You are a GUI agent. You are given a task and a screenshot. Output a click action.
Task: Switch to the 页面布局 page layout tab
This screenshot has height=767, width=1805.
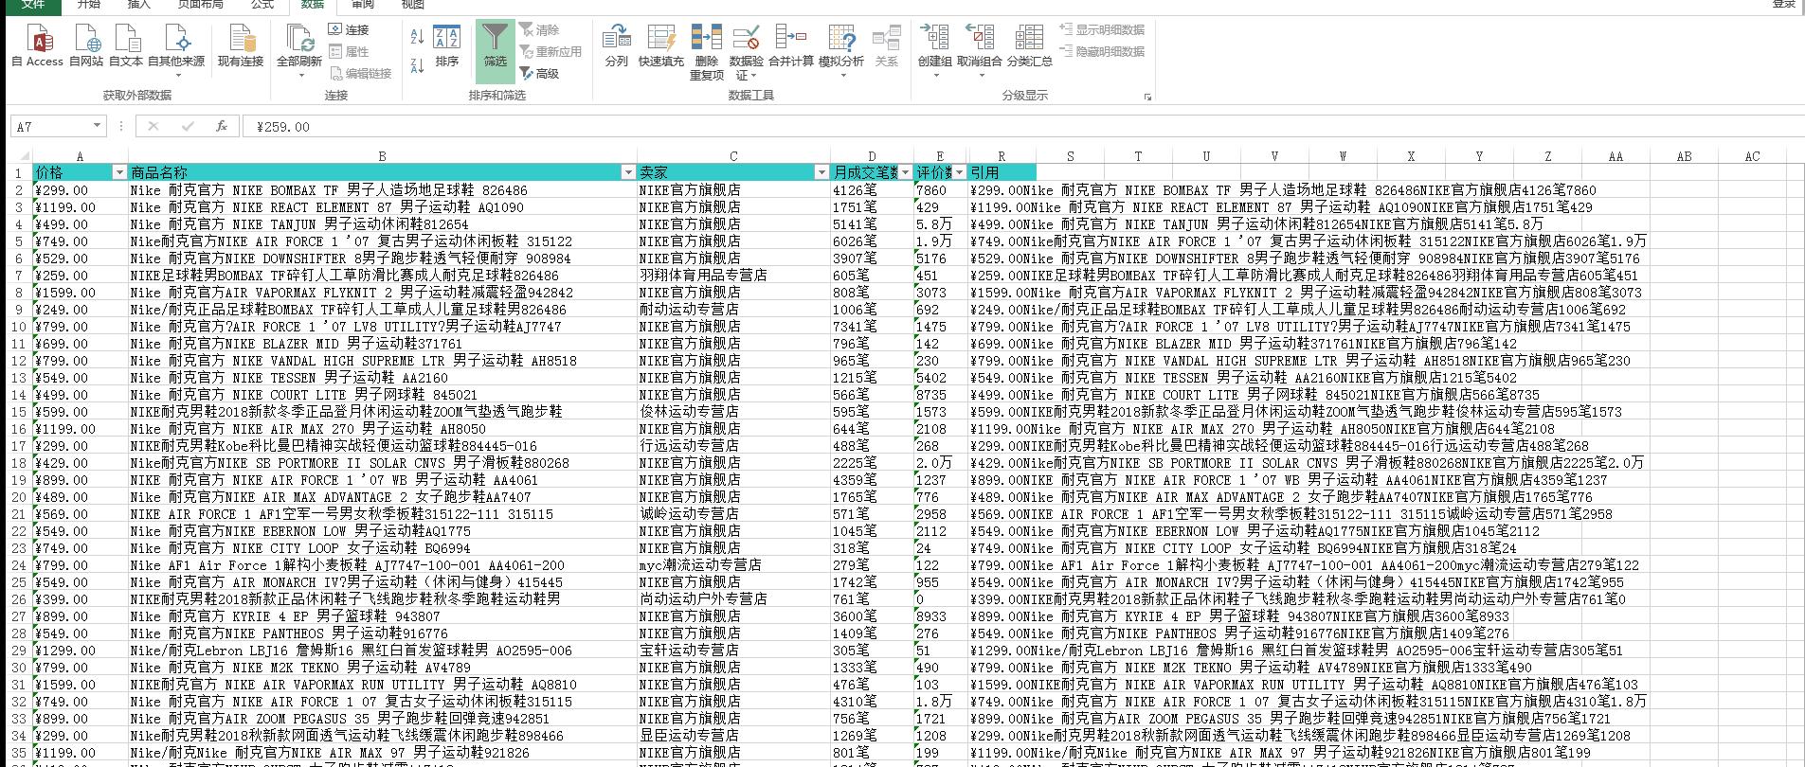pyautogui.click(x=201, y=5)
